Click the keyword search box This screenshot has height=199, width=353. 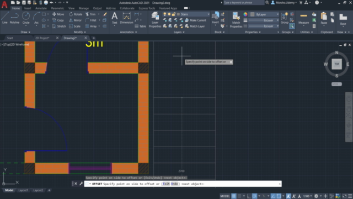pyautogui.click(x=244, y=2)
